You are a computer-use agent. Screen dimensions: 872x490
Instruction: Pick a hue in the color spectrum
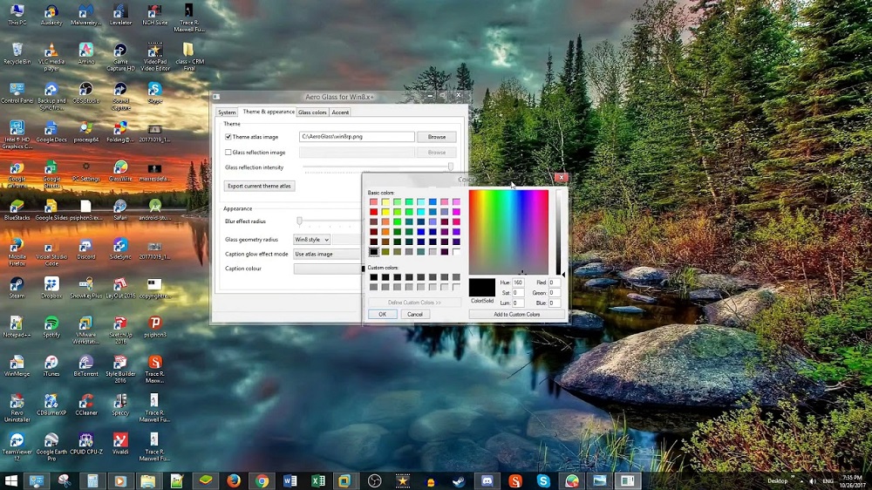(508, 232)
